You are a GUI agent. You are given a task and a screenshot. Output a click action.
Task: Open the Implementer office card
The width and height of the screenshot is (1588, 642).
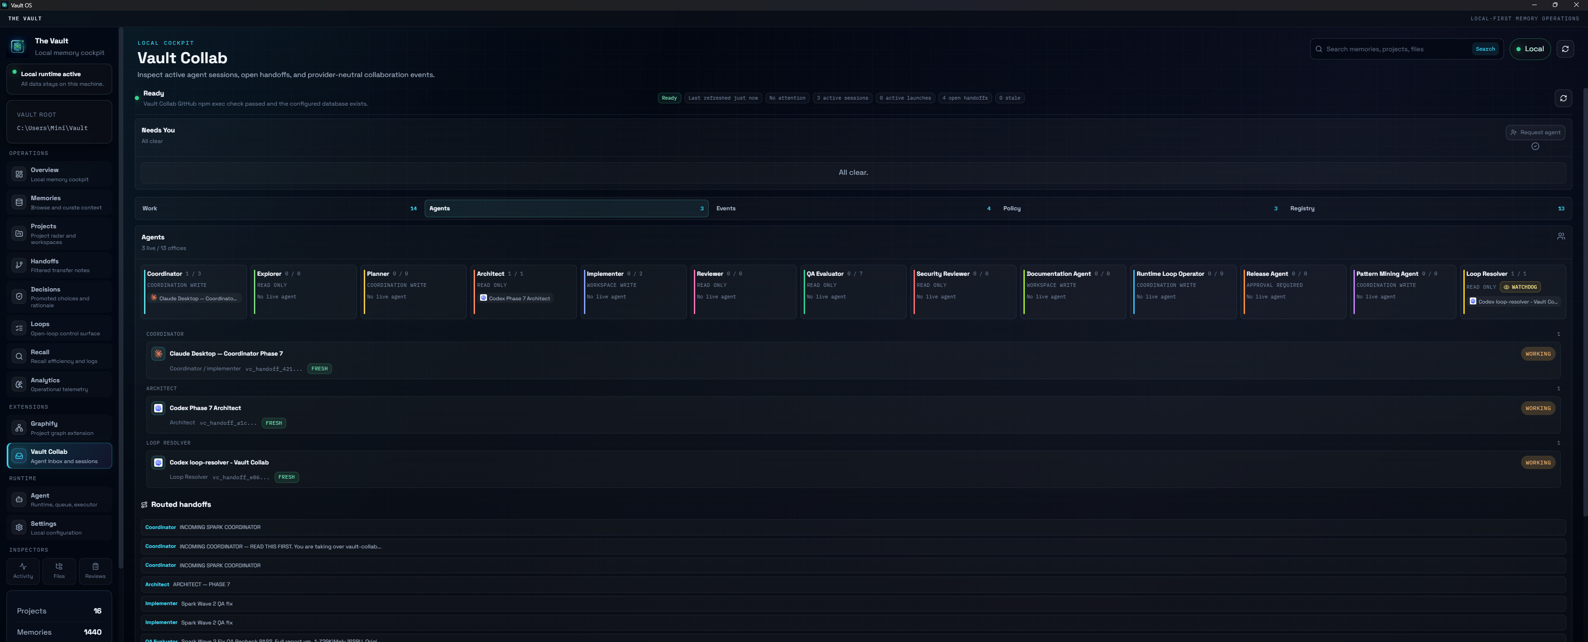click(x=635, y=291)
